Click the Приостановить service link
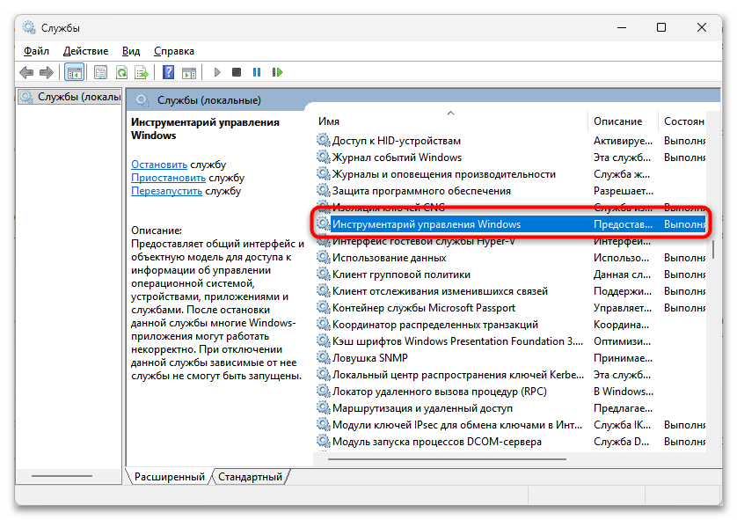 168,178
